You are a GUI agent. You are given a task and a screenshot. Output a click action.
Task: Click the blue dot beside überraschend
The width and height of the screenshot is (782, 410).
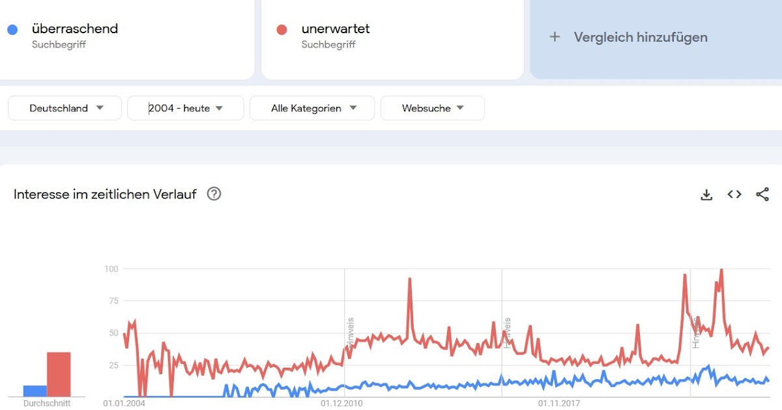pyautogui.click(x=12, y=29)
